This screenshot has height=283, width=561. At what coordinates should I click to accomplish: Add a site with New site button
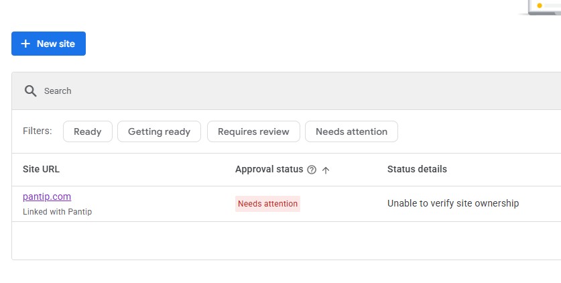(x=48, y=44)
